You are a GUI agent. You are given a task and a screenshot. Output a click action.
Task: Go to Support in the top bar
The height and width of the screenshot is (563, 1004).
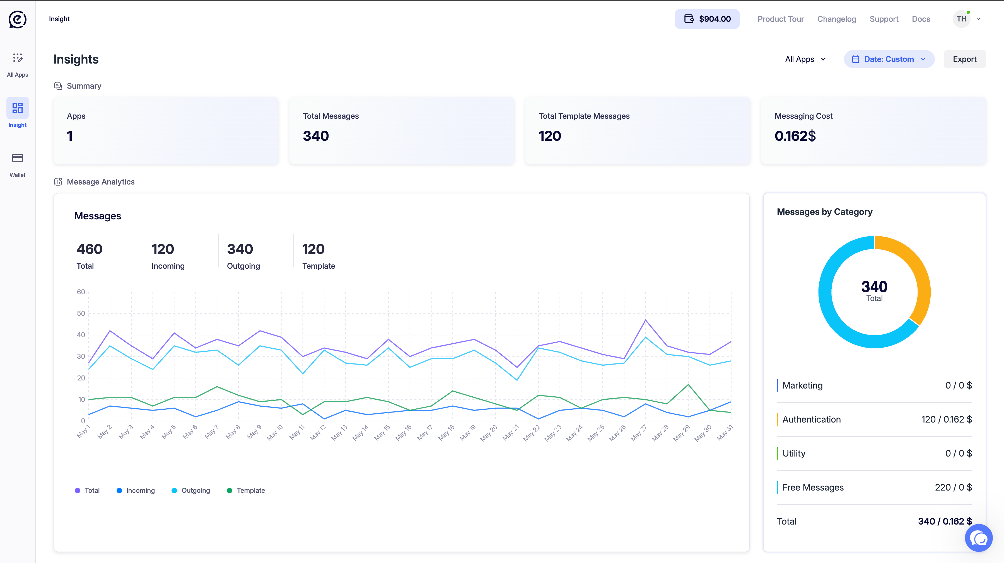click(884, 19)
